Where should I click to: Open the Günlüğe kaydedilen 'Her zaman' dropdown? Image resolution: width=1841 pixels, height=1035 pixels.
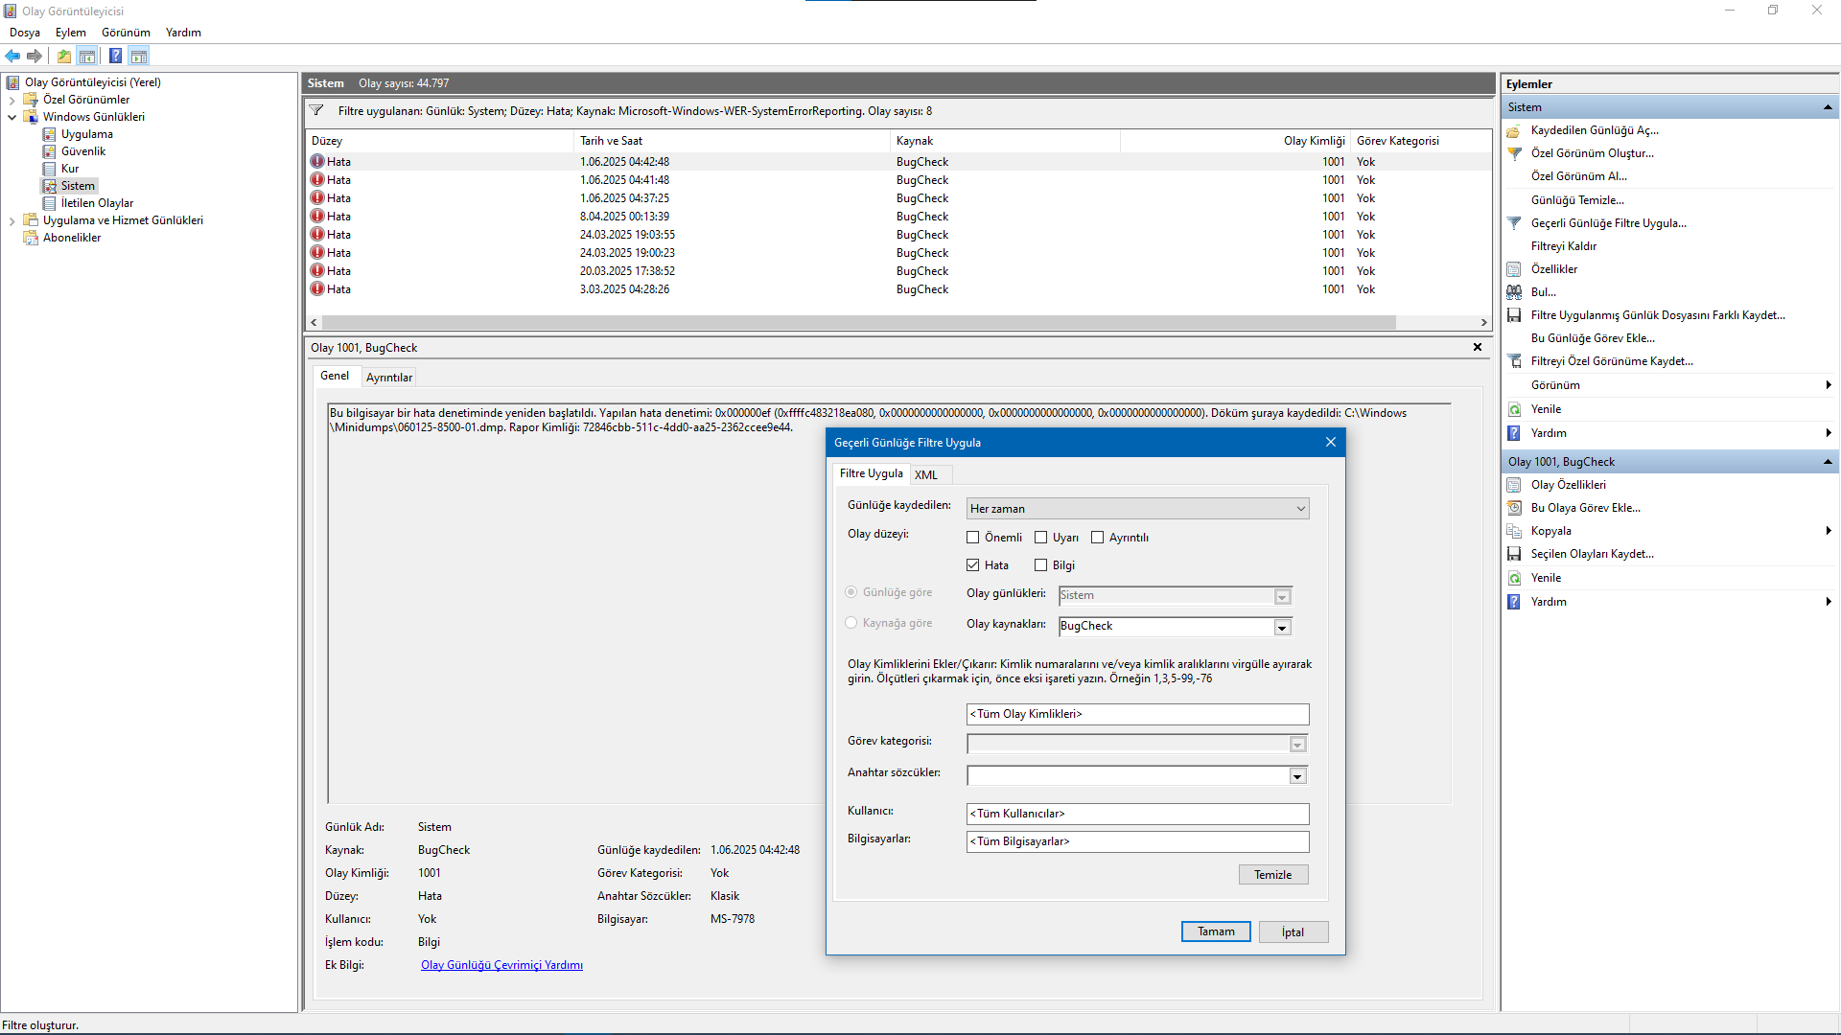1138,509
